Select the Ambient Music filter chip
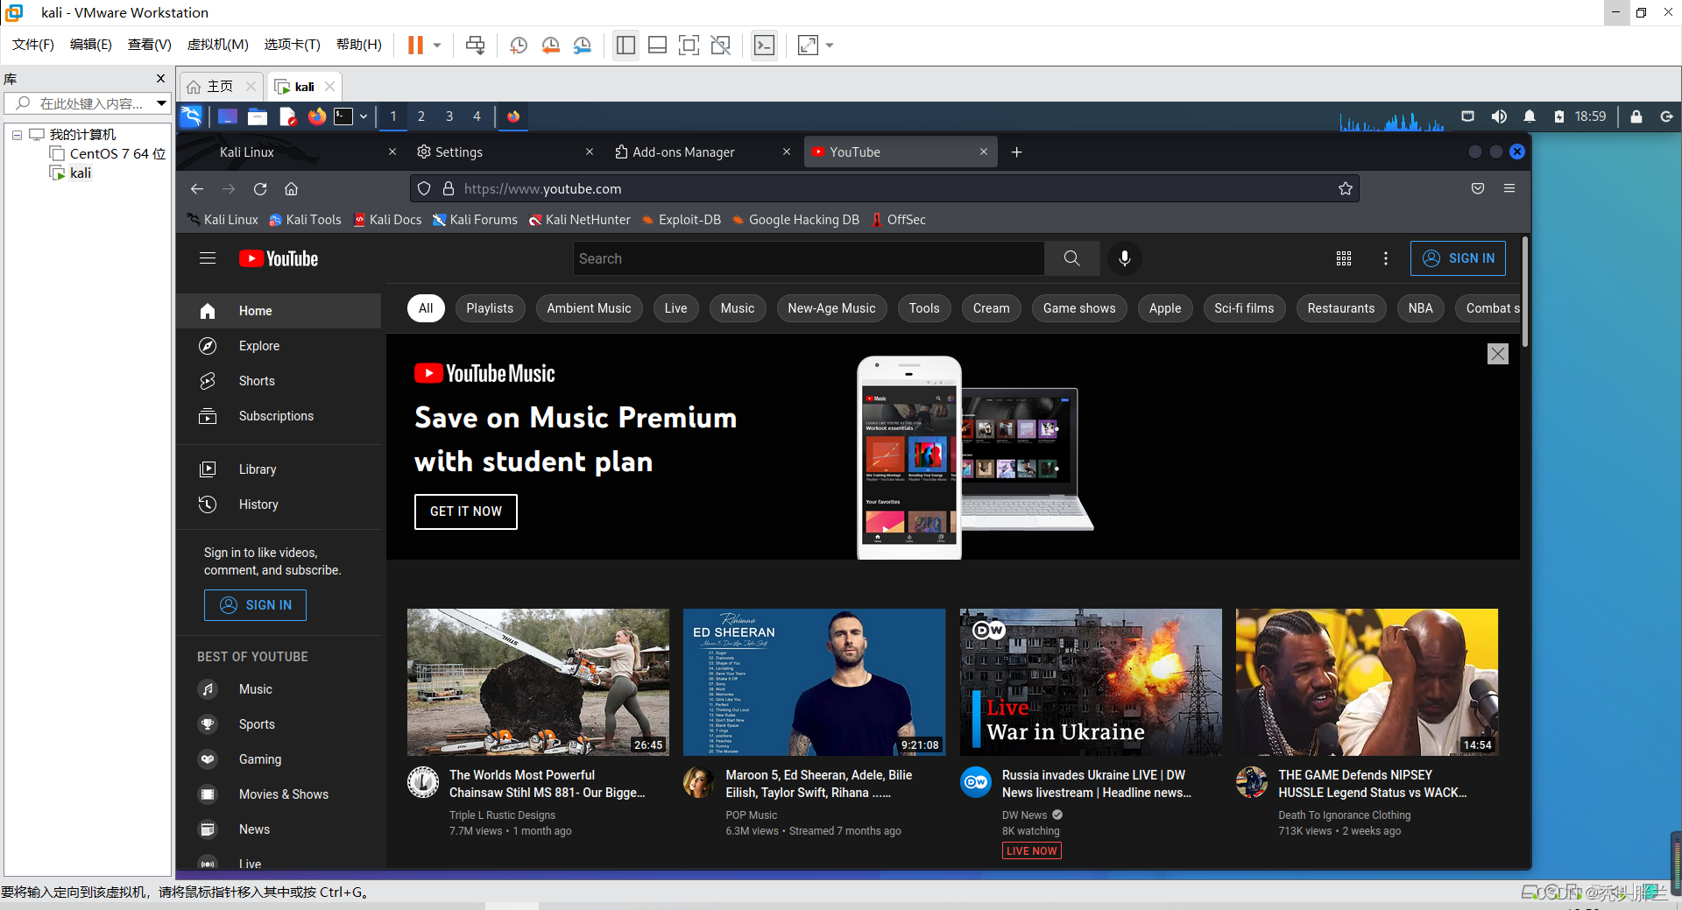Image resolution: width=1682 pixels, height=910 pixels. [589, 308]
